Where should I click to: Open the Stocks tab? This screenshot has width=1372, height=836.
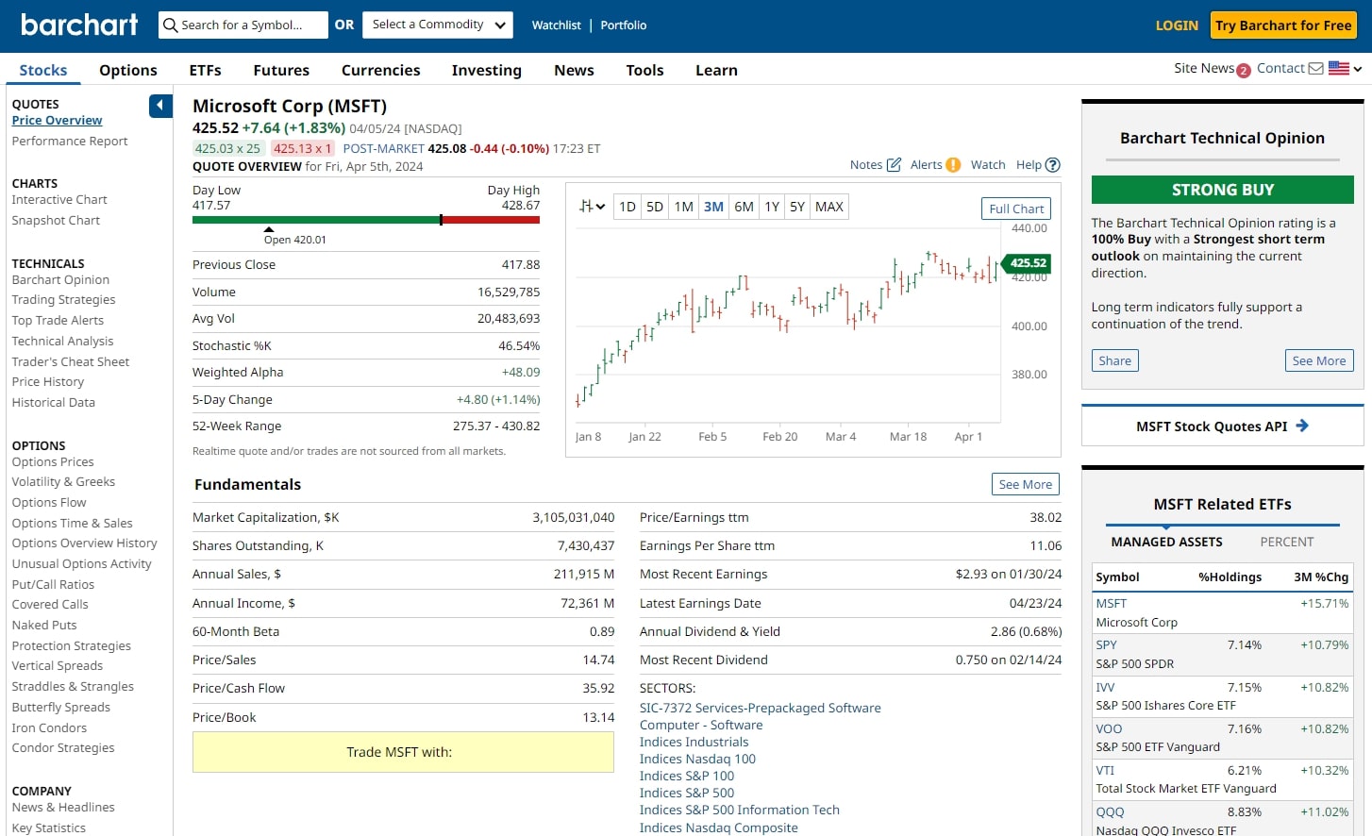[43, 70]
